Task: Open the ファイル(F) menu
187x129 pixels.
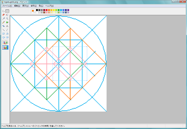Action: (x=7, y=6)
